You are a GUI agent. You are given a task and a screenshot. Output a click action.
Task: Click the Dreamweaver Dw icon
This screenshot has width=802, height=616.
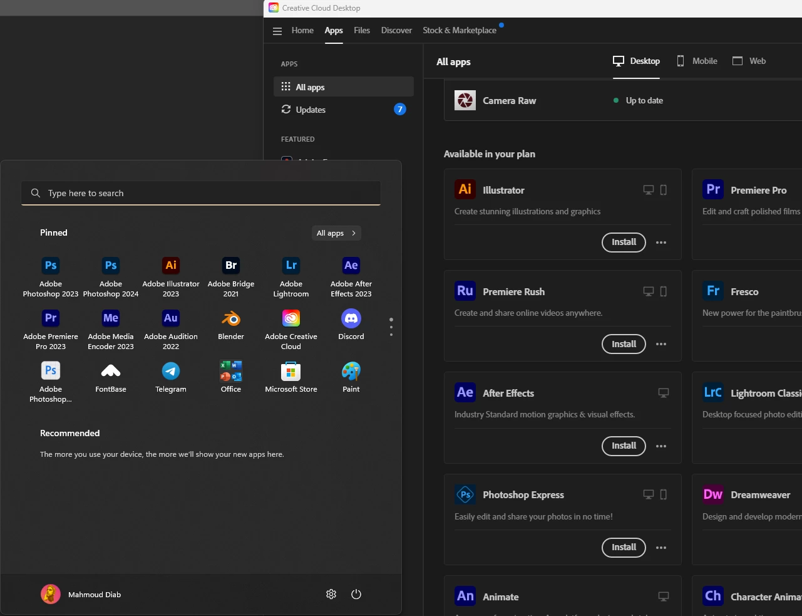(713, 494)
